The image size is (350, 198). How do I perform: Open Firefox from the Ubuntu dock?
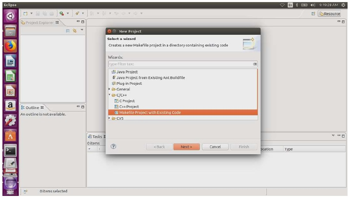click(x=11, y=46)
